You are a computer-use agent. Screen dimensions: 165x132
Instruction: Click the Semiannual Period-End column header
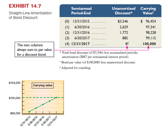click(x=81, y=11)
